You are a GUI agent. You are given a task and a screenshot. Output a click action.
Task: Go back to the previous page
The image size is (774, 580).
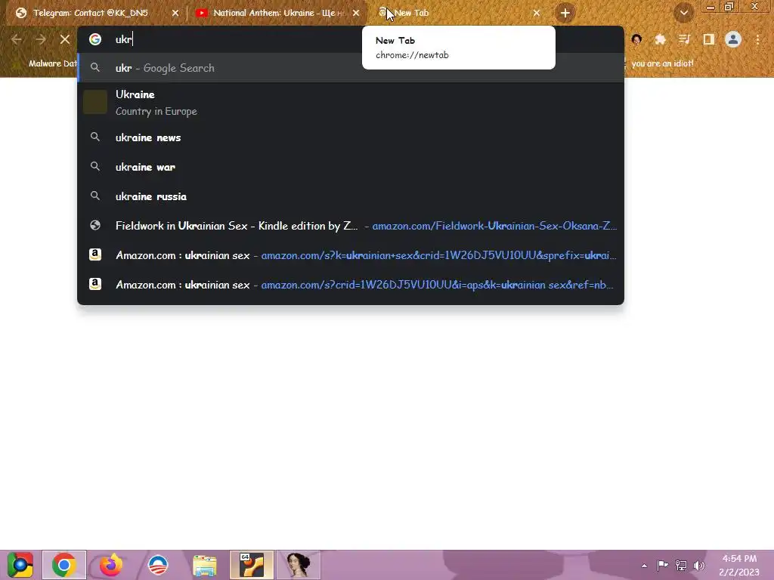[x=17, y=39]
